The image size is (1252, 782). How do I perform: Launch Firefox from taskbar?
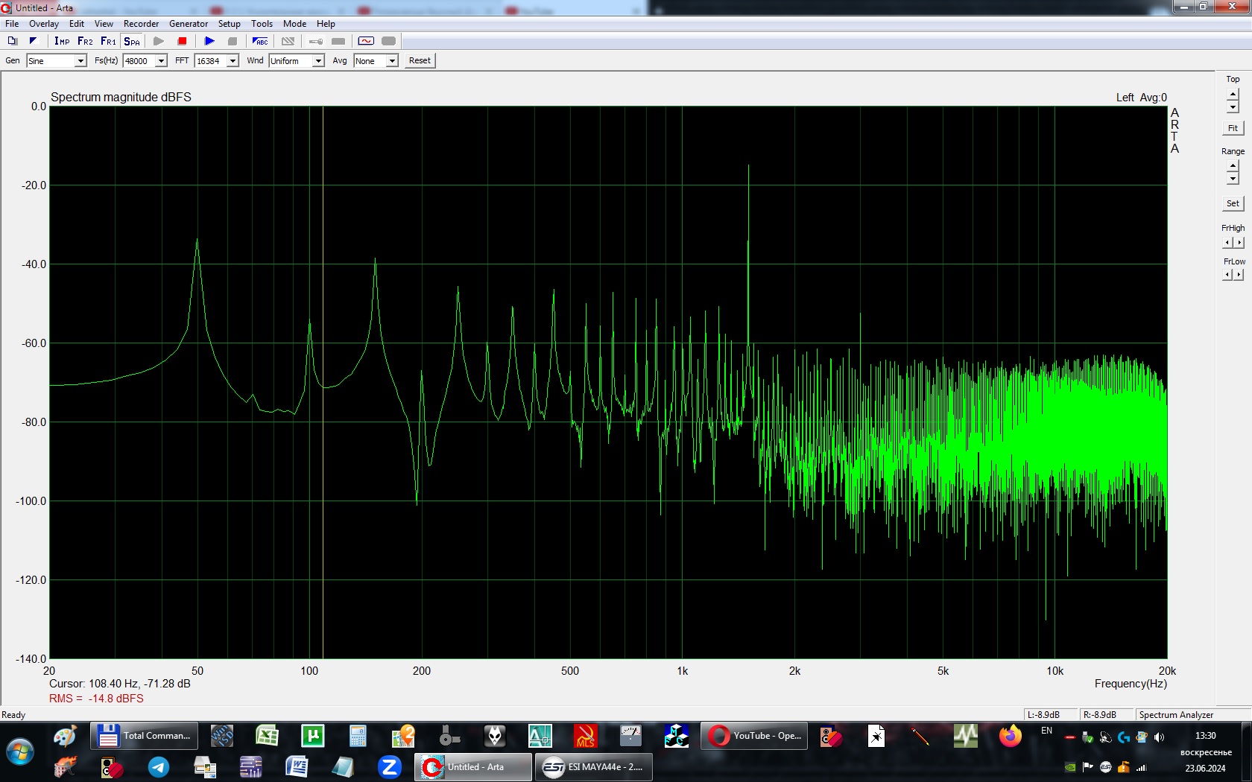click(1011, 736)
